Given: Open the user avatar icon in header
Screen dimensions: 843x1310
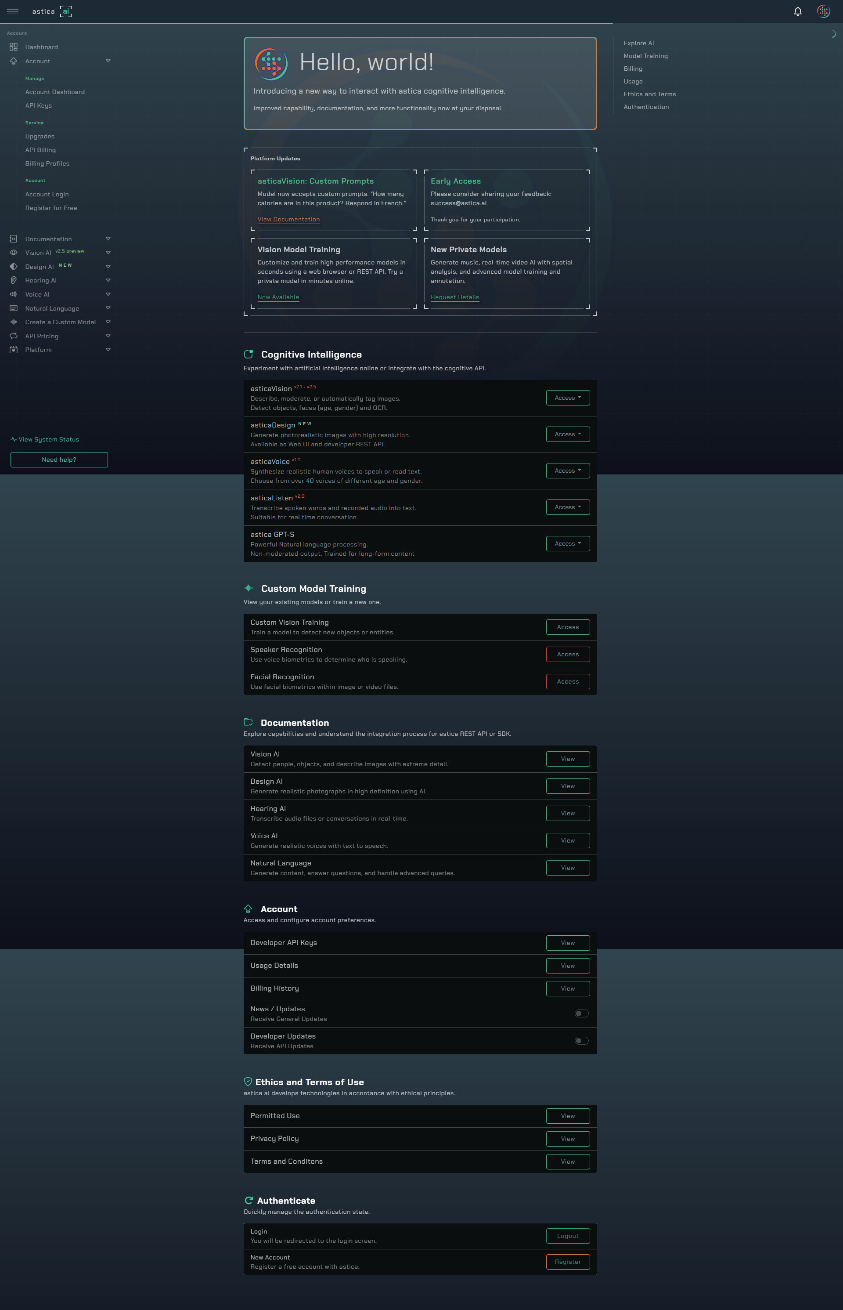Looking at the screenshot, I should 823,11.
